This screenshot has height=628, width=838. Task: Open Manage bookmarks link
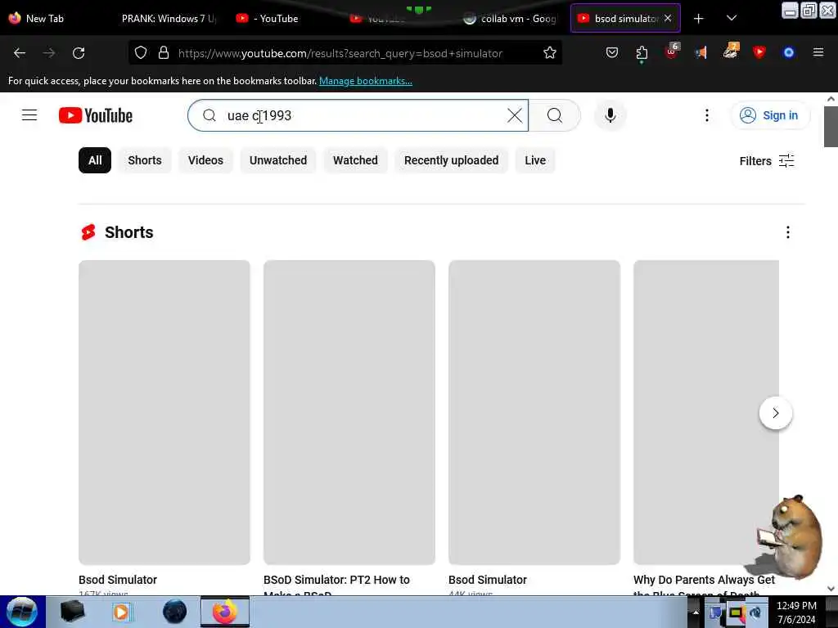(366, 81)
